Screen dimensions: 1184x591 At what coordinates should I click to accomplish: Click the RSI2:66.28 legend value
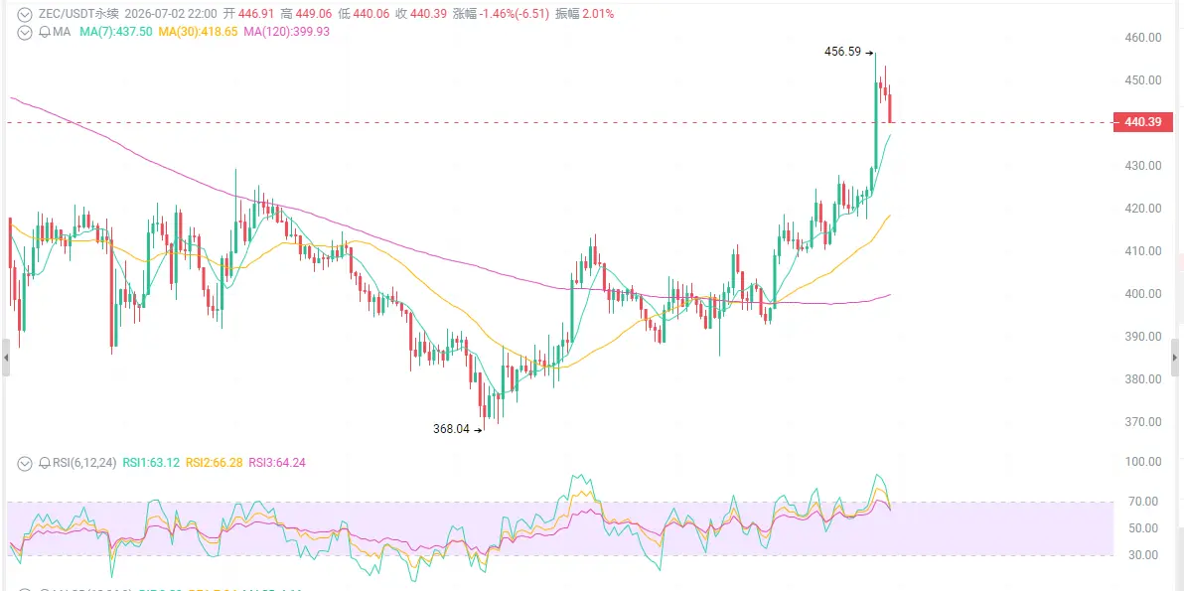pyautogui.click(x=215, y=463)
